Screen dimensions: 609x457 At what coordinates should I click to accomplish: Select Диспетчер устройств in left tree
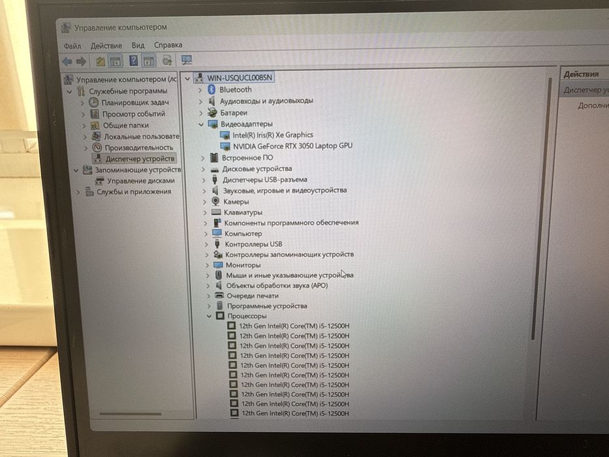(x=140, y=159)
